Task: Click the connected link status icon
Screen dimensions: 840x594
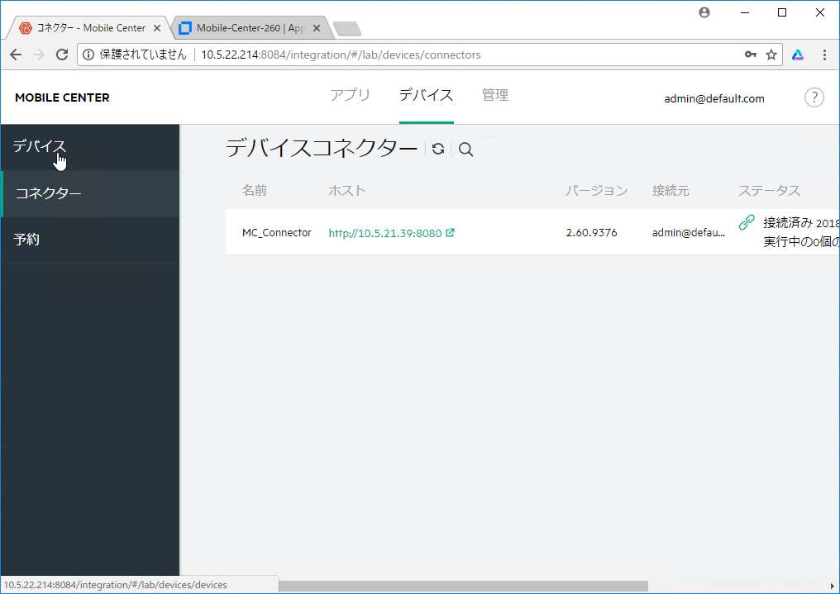Action: [x=747, y=222]
